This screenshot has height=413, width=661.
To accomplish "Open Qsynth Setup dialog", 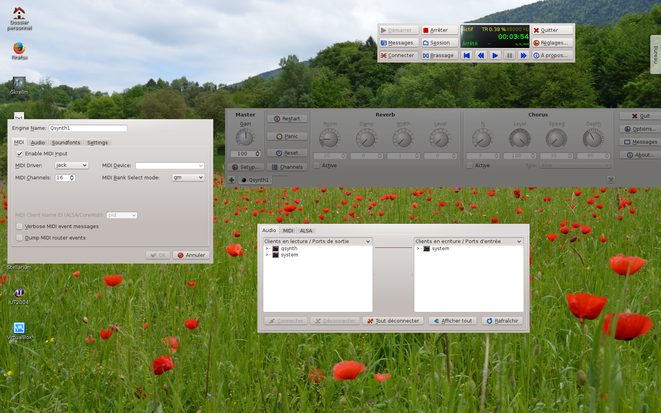I will pyautogui.click(x=246, y=167).
